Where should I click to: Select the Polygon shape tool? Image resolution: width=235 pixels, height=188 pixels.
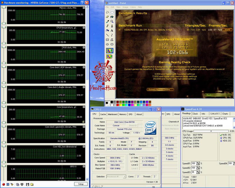(112, 40)
